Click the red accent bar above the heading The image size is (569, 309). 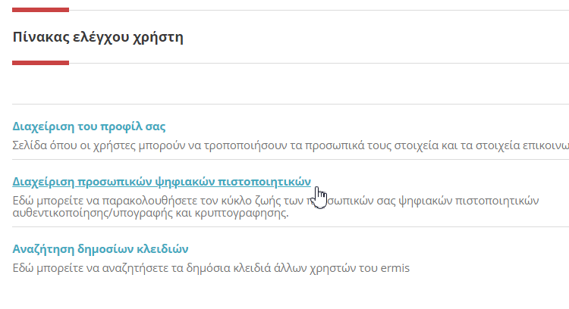coord(41,10)
